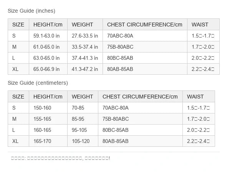This screenshot has height=174, width=227.
Task: Click the Size Guide (centimeters) heading
Action: click(x=38, y=83)
